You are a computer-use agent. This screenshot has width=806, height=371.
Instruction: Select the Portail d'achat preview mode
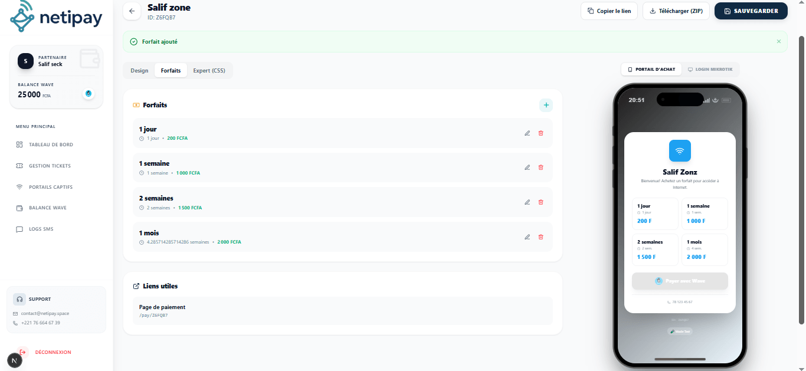651,69
